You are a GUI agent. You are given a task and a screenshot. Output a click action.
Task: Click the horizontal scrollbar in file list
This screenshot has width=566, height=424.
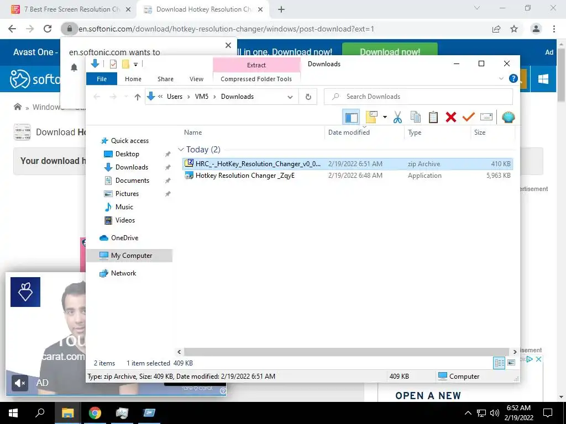point(346,352)
